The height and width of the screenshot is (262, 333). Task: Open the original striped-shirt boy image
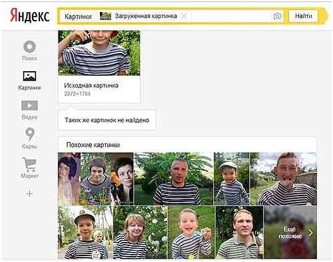point(99,53)
